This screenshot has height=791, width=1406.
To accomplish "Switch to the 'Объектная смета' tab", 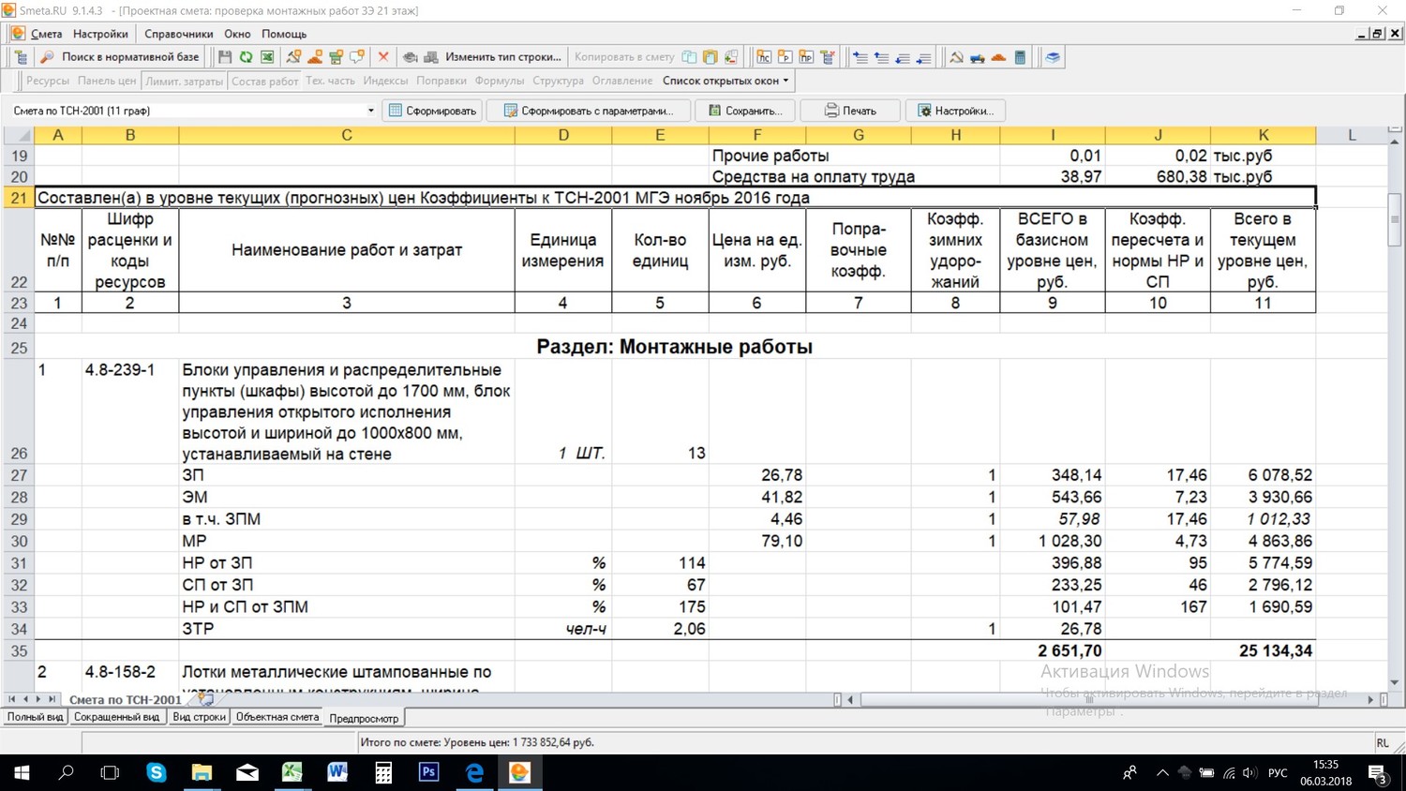I will pyautogui.click(x=277, y=717).
